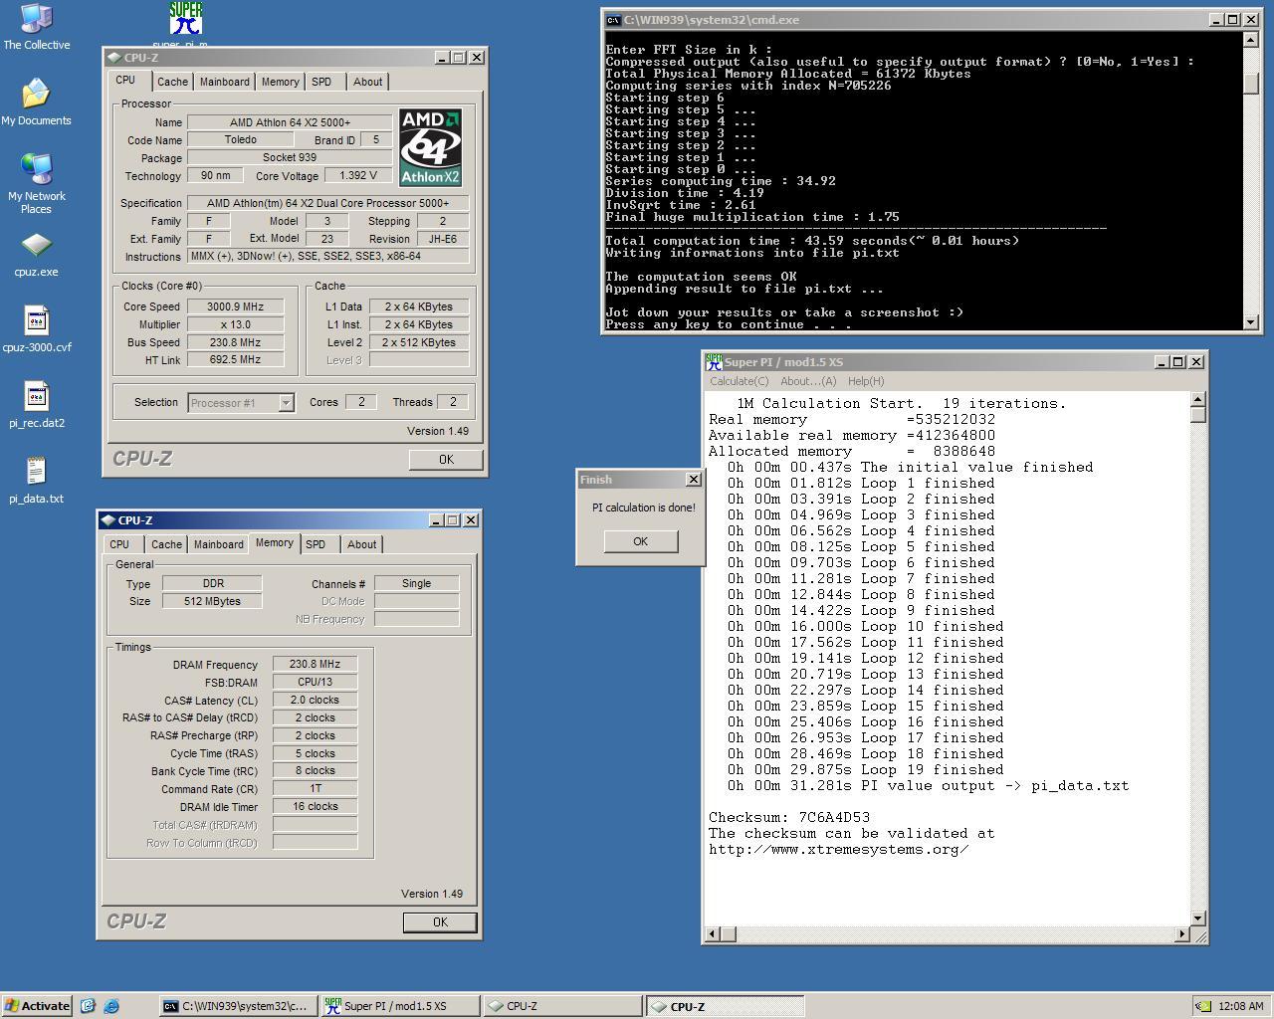The height and width of the screenshot is (1019, 1274).
Task: Click lower CPU-Z window title icon
Action: click(108, 520)
